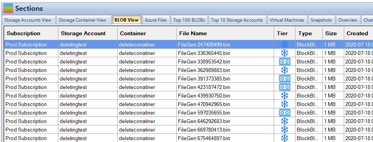The width and height of the screenshot is (373, 142).
Task: Select file FileGen 338953542.bin
Action: pos(204,62)
